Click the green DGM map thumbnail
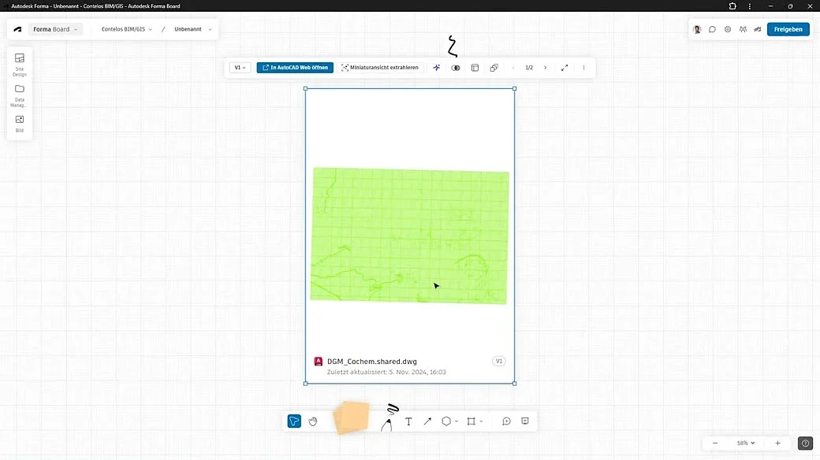Screen dimensions: 820x460 (x=409, y=236)
